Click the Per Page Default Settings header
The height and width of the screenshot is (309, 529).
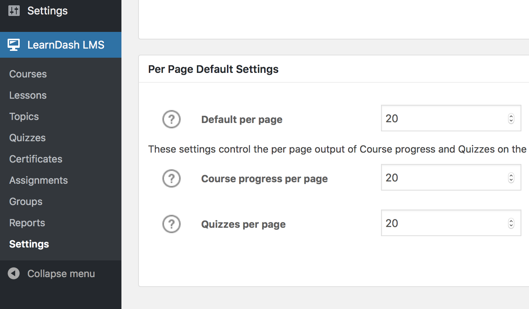pos(213,69)
